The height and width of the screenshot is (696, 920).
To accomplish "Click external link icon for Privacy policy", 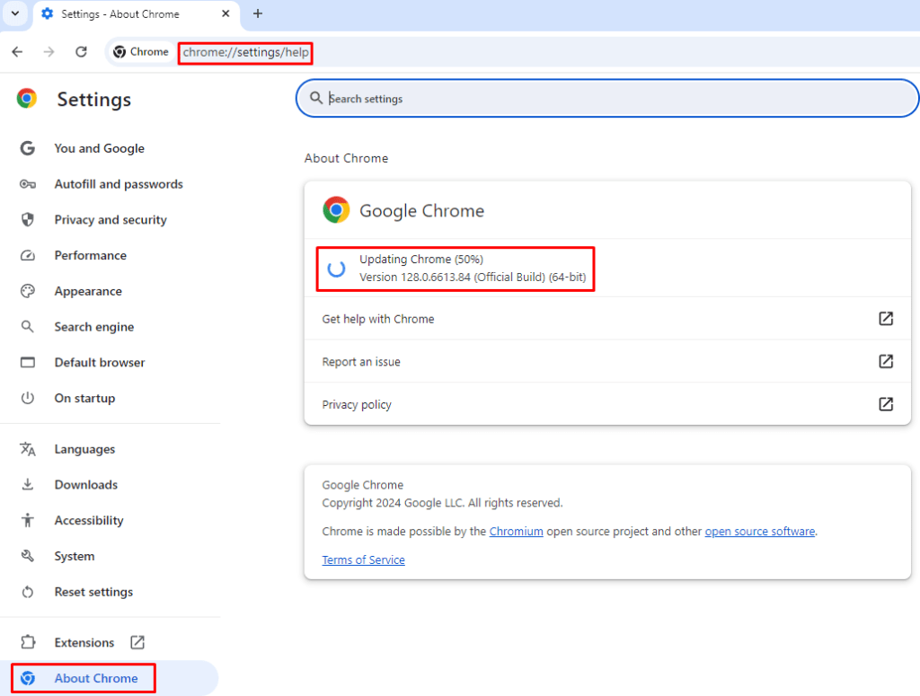I will point(886,404).
